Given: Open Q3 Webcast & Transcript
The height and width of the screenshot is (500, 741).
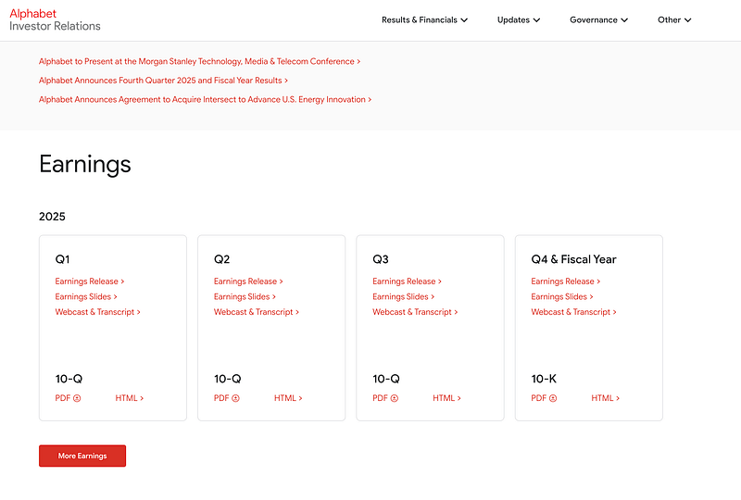Looking at the screenshot, I should (415, 312).
